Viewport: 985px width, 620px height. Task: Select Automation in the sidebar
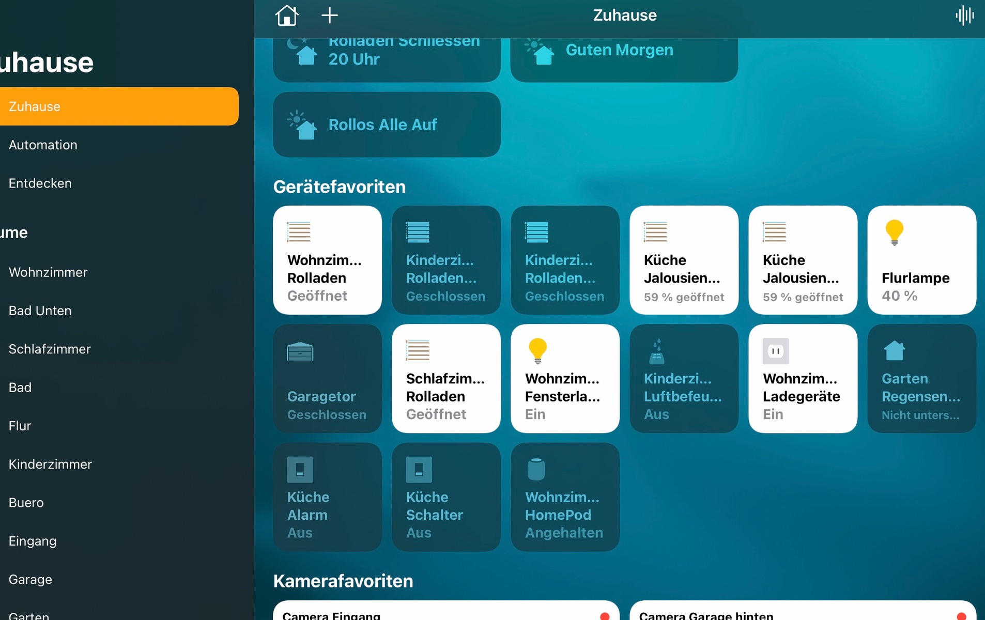[43, 145]
